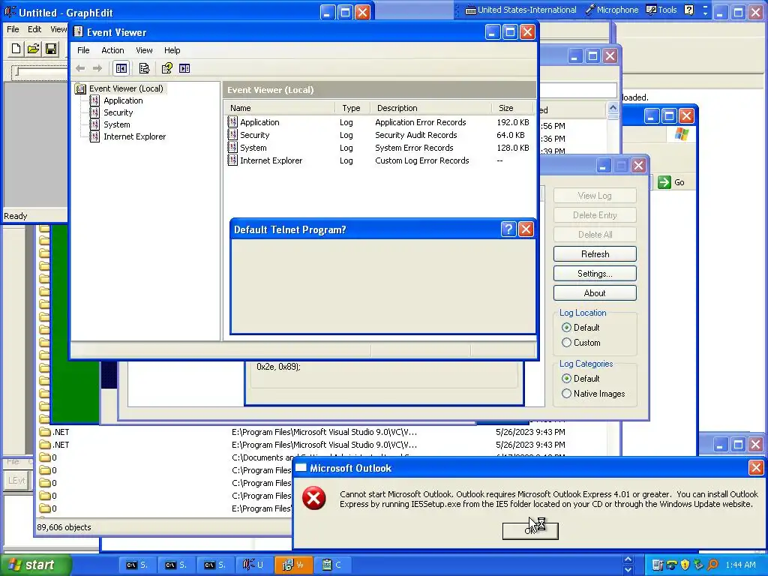Image resolution: width=768 pixels, height=576 pixels.
Task: Switch to "C" taskbar button
Action: [332, 565]
